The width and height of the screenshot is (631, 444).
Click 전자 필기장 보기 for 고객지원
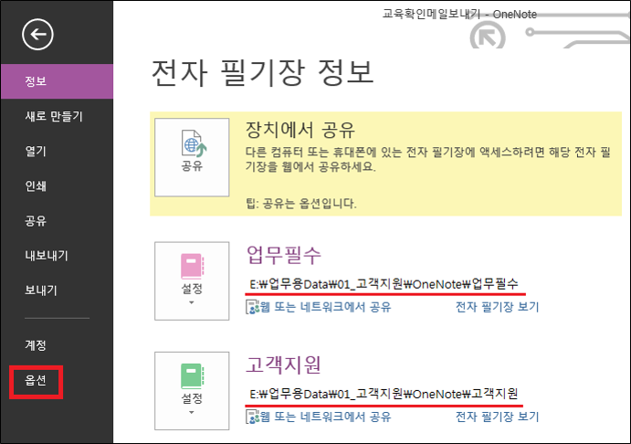497,417
